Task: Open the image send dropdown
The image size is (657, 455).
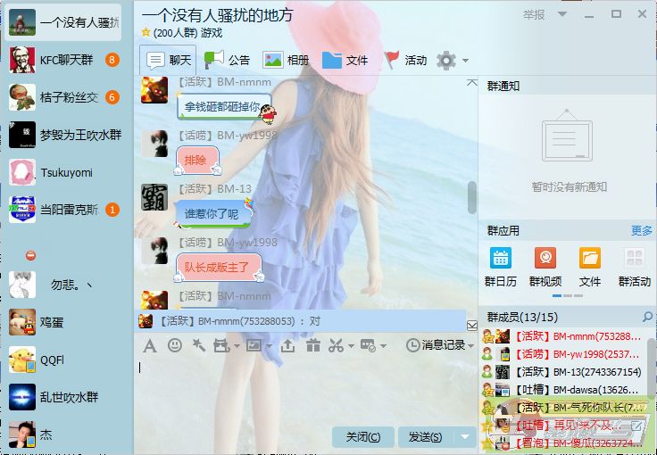Action: tap(267, 345)
